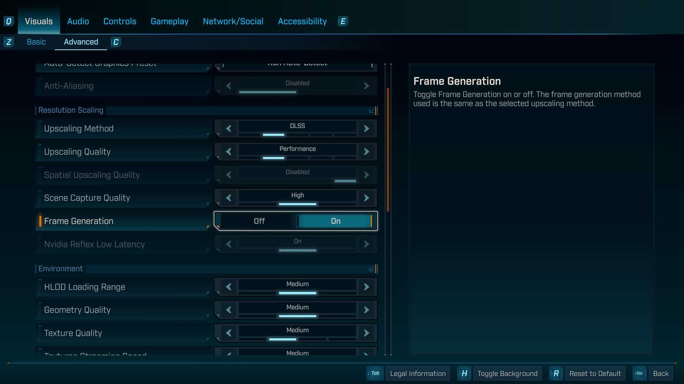Collapse the Resolution Scaling section
This screenshot has width=684, height=384.
pos(372,110)
